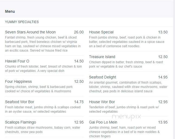Viewport: 175px width, 139px height.
Task: Select the Seafood Delight entry
Action: coord(102,77)
